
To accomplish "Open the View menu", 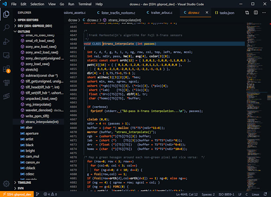I will [52, 4].
